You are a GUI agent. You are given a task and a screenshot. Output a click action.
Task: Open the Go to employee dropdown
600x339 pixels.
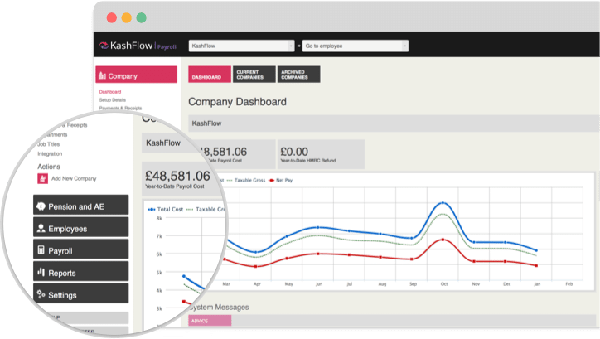coord(355,46)
